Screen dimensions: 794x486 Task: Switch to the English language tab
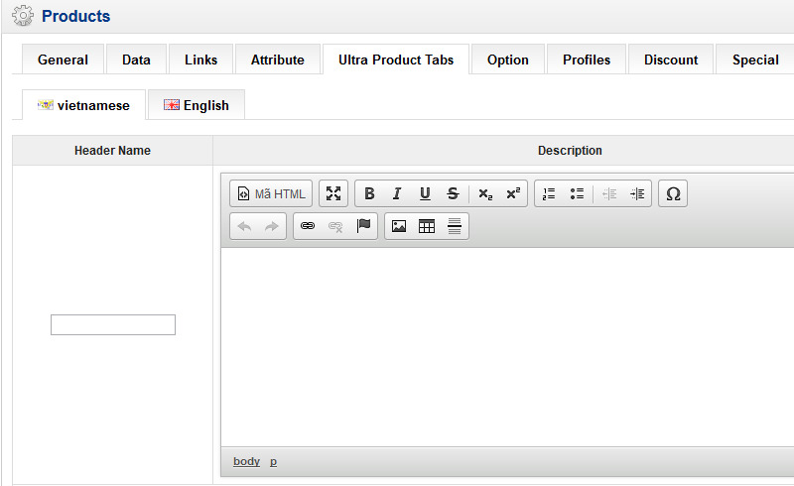click(197, 105)
